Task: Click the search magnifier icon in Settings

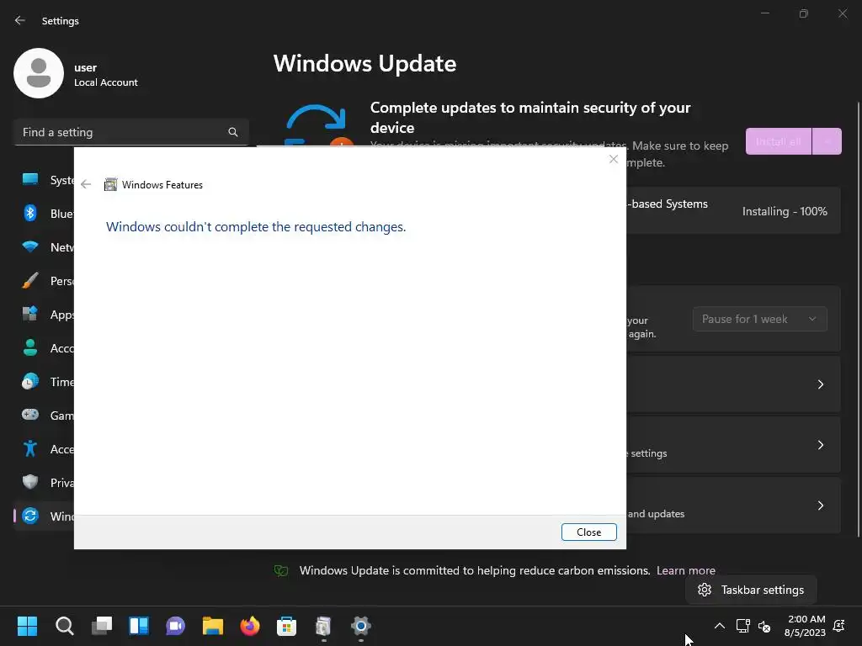Action: 232,132
